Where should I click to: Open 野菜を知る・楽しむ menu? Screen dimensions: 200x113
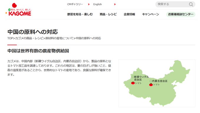click(80, 14)
